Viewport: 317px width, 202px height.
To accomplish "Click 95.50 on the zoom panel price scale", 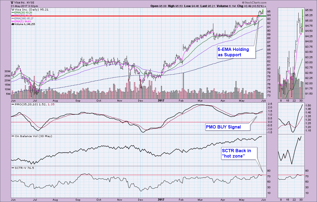I will pos(308,10).
